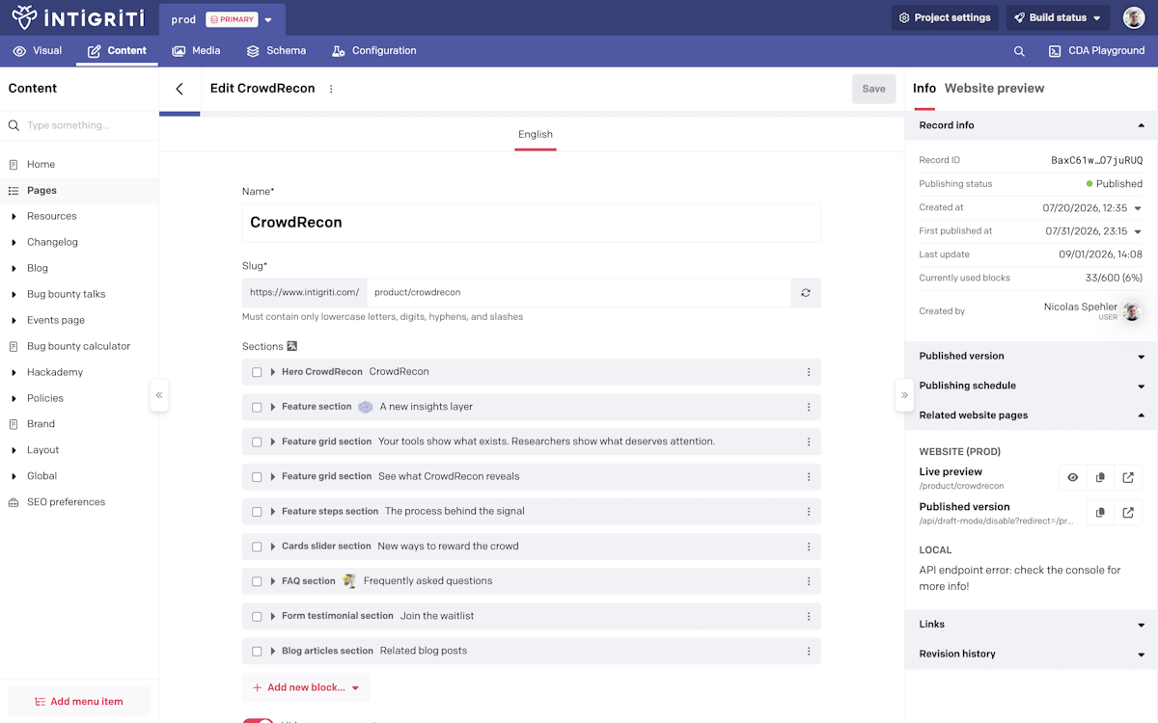Expand the Published version panel
This screenshot has width=1158, height=723.
[x=1031, y=356]
